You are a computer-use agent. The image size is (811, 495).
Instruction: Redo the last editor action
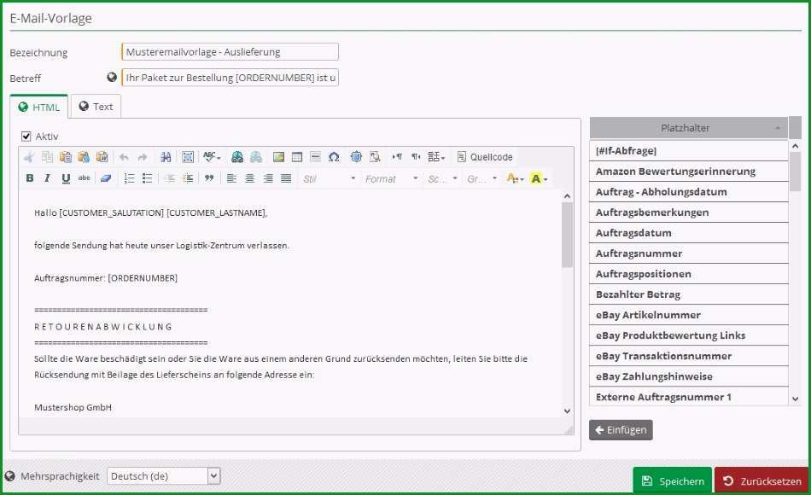tap(143, 157)
